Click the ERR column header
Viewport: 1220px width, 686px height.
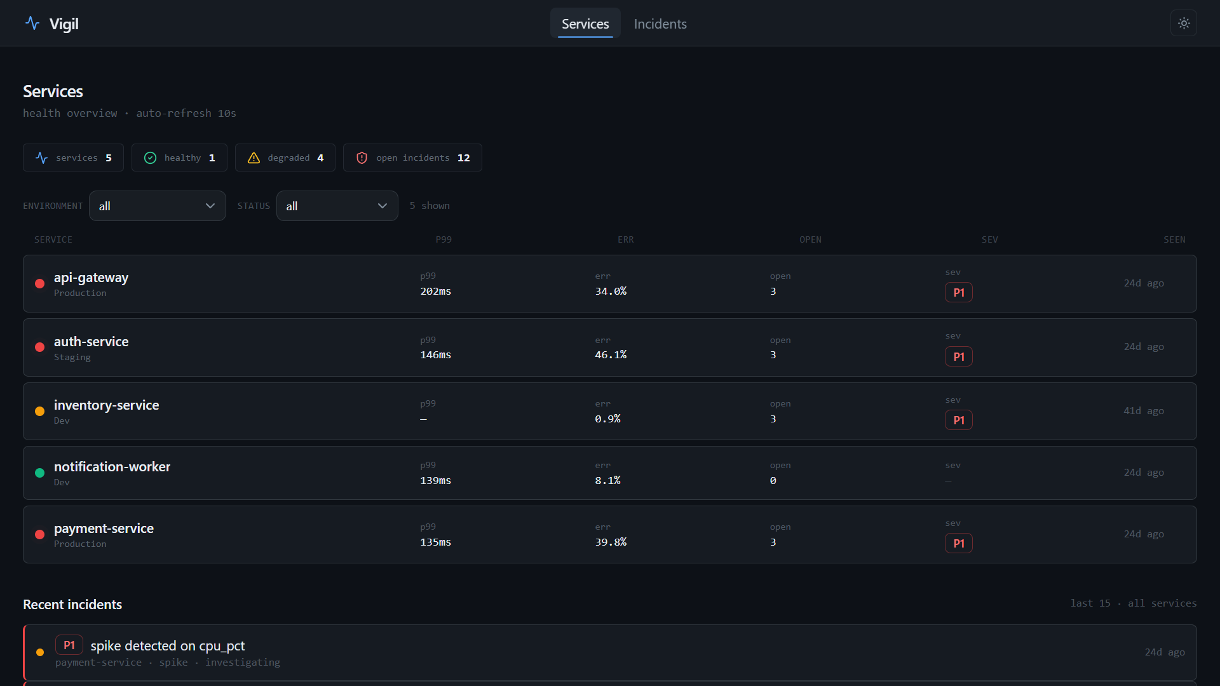click(625, 239)
